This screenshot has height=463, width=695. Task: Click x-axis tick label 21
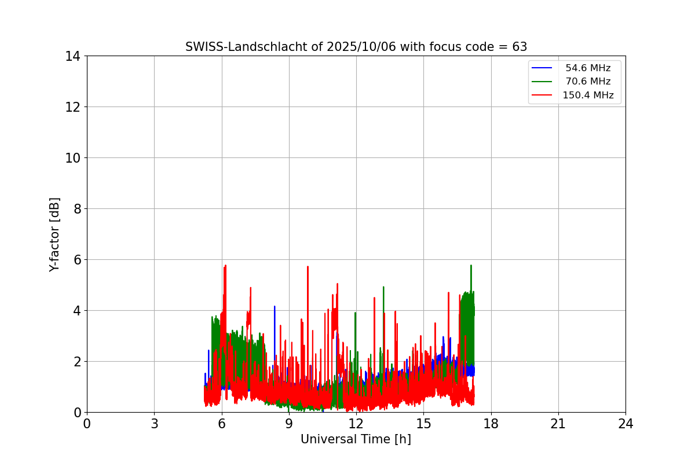click(x=558, y=424)
